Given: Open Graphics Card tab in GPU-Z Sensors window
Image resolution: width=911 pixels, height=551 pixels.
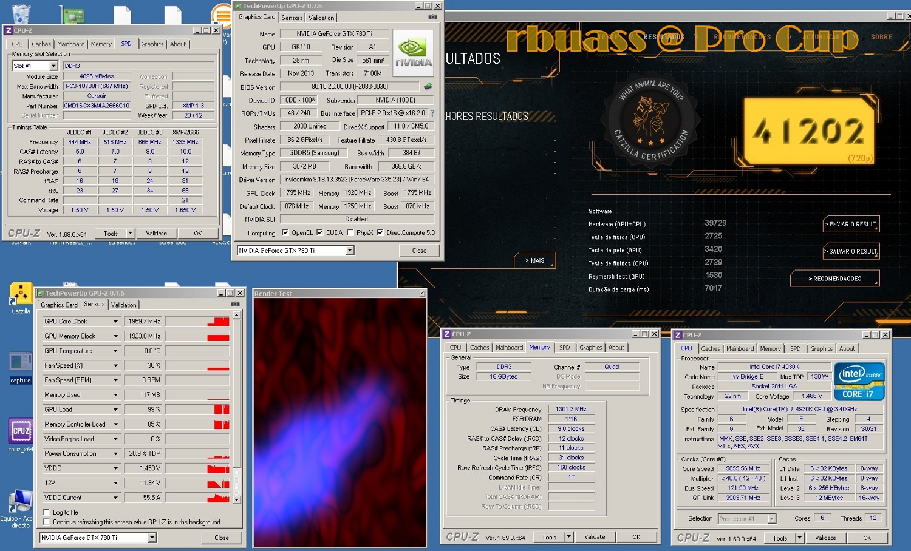Looking at the screenshot, I should [59, 305].
